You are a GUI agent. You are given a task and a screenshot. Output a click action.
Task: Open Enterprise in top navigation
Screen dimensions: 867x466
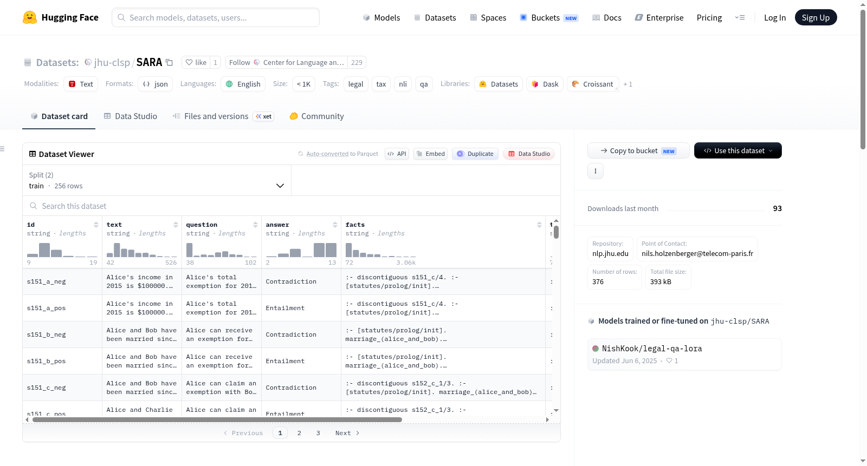(659, 18)
